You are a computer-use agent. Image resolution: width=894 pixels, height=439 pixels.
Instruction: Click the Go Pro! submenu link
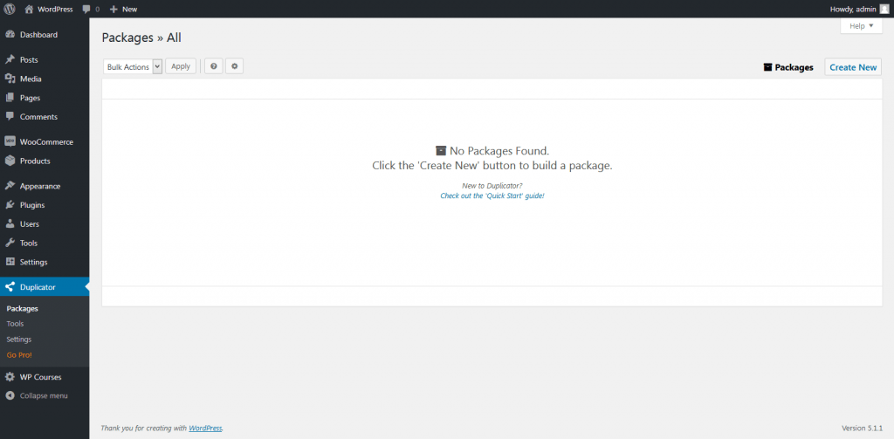click(19, 354)
